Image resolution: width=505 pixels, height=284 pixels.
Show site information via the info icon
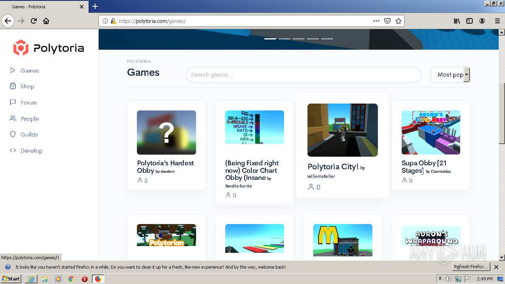tap(105, 21)
